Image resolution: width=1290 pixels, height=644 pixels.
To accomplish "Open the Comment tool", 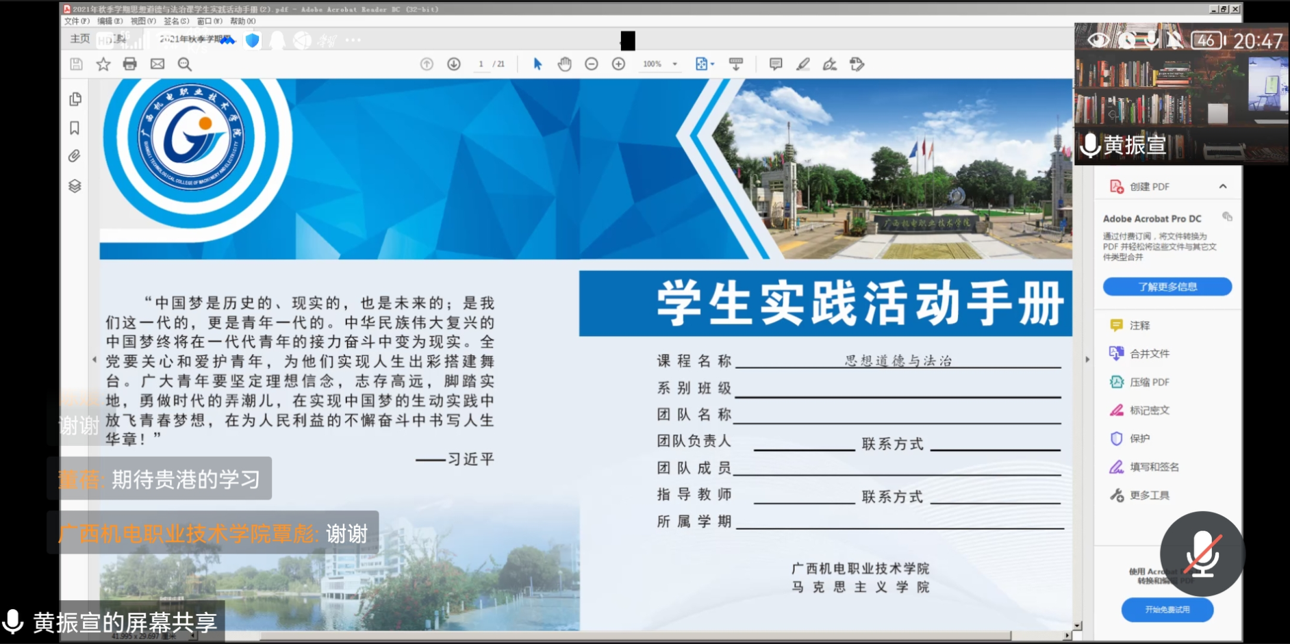I will pos(775,64).
